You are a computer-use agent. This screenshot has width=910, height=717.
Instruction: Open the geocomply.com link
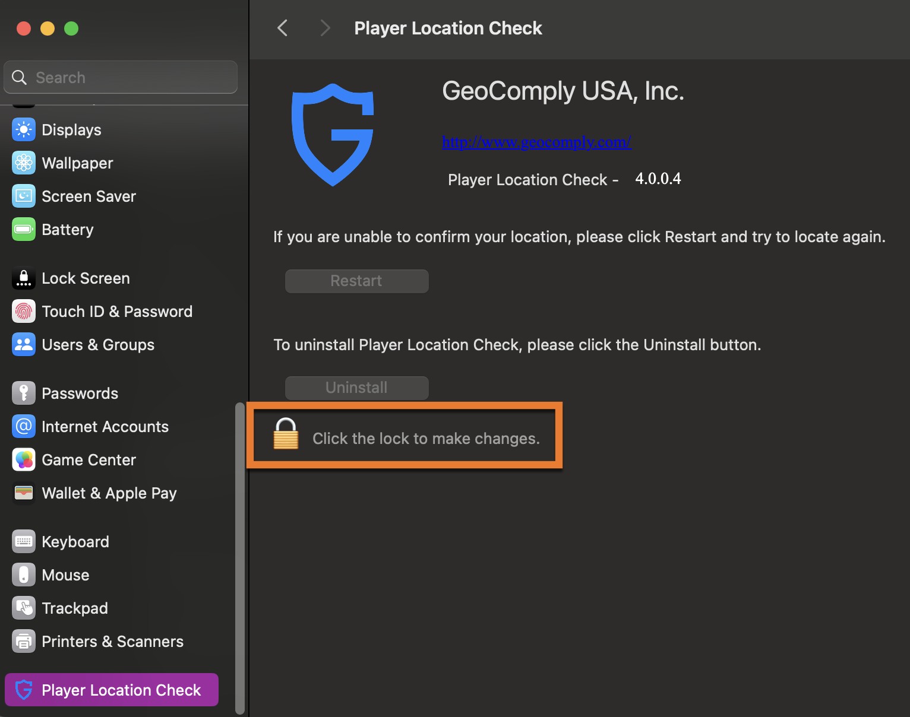click(536, 142)
